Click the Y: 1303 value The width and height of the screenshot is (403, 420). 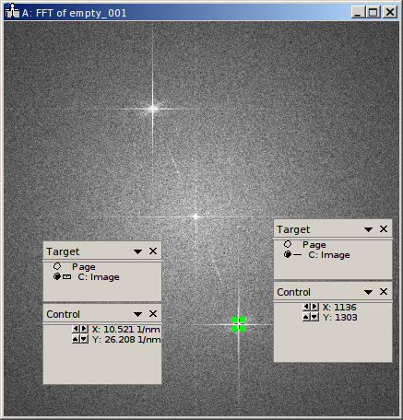click(339, 318)
